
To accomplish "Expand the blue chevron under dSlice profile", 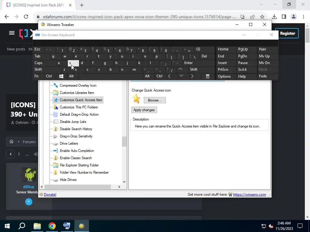I will coord(29,201).
